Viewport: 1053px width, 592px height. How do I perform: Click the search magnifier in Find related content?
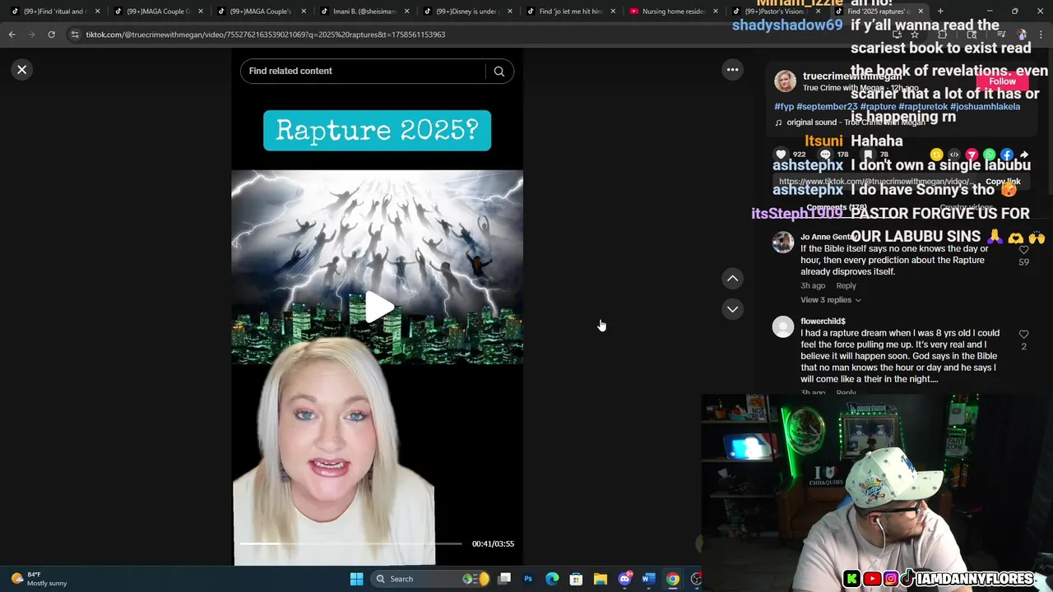[499, 71]
